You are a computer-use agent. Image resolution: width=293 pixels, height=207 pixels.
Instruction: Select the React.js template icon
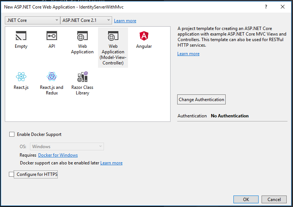coord(21,77)
